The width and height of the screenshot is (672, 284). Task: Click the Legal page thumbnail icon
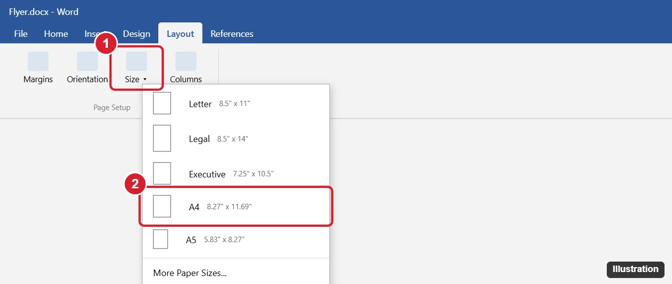[x=162, y=138]
